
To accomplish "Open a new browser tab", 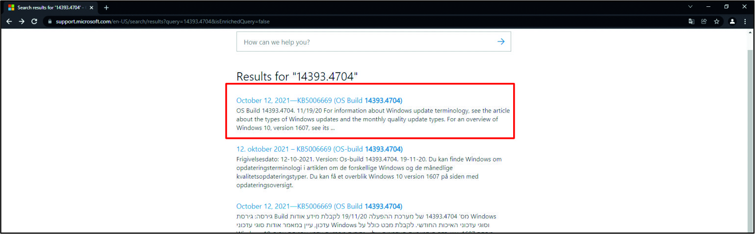I will click(x=106, y=7).
